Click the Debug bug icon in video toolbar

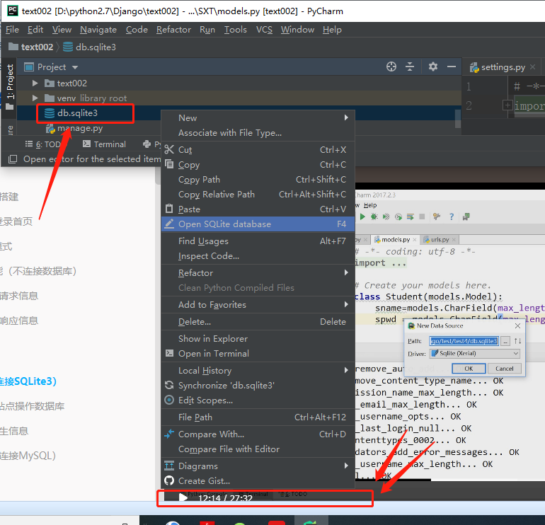pos(374,217)
